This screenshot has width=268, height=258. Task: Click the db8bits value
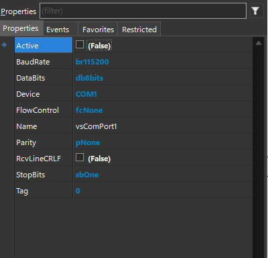pos(89,78)
